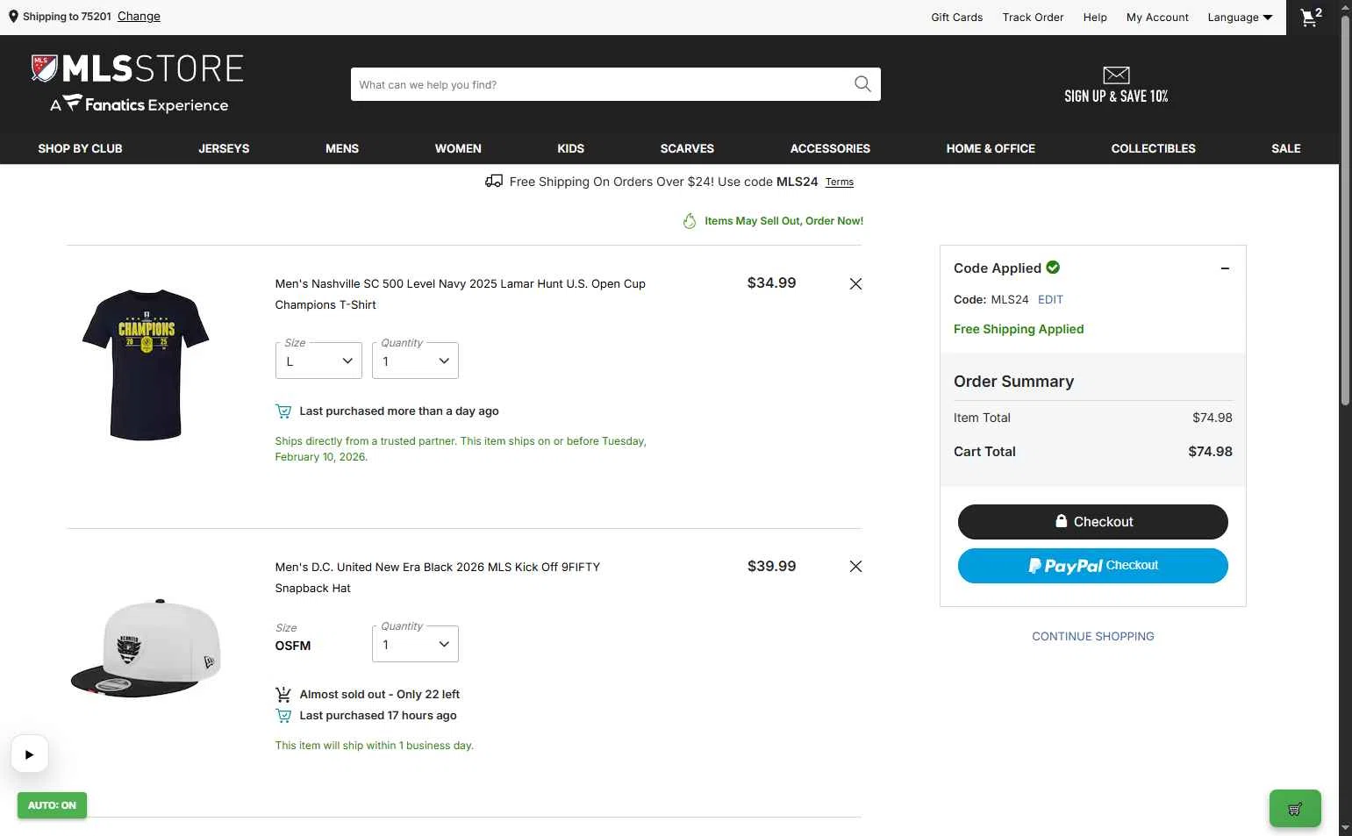1352x836 pixels.
Task: Click the cart icon beside 'Almost sold out'
Action: (x=283, y=694)
